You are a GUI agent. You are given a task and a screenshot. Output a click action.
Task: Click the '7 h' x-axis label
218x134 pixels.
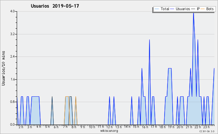65,127
